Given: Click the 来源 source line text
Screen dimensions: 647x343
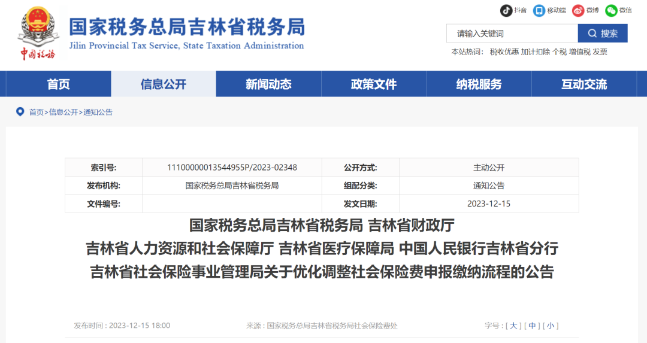Looking at the screenshot, I should click(322, 326).
